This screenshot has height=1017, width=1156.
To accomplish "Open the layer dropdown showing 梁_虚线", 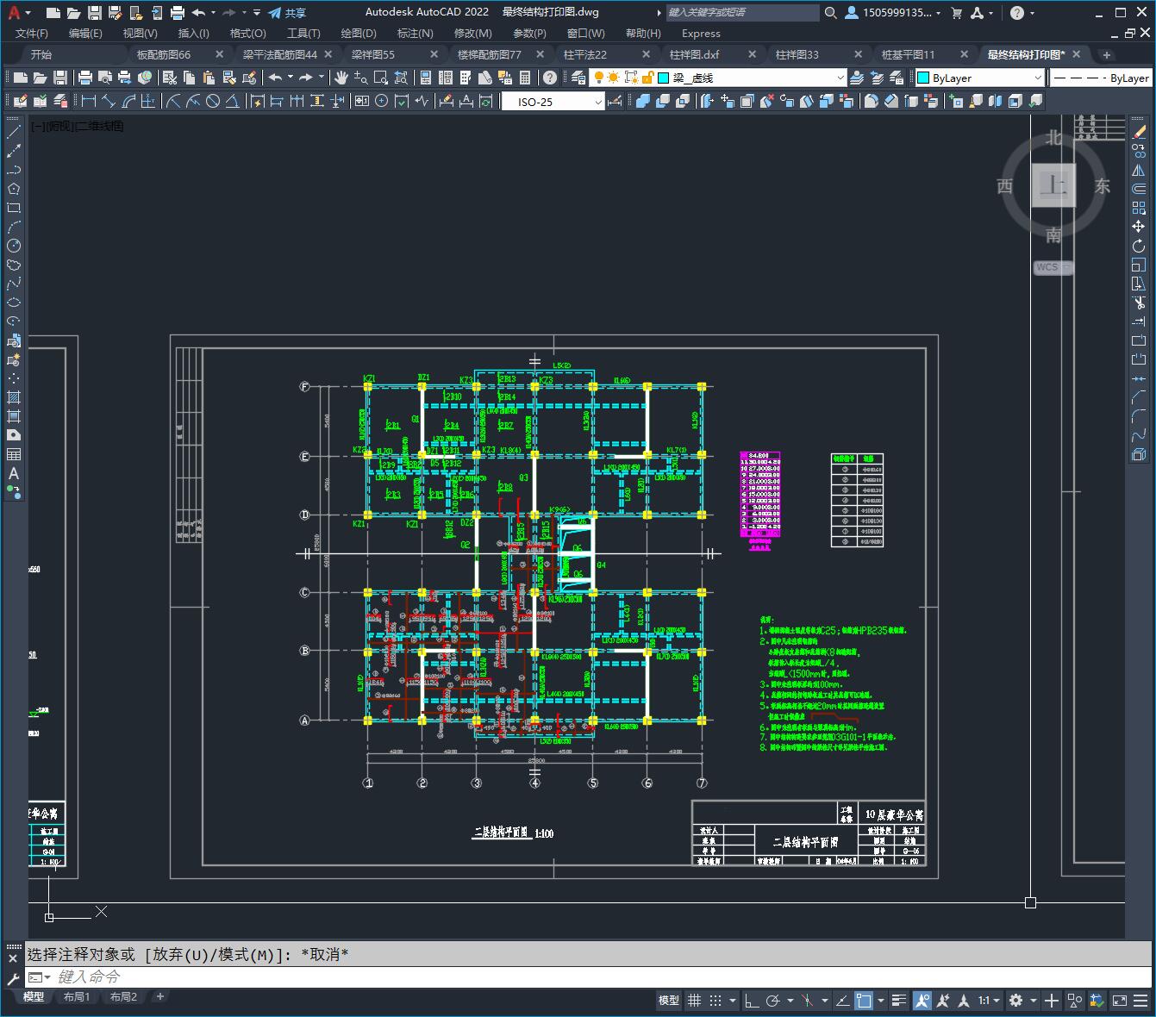I will click(719, 78).
